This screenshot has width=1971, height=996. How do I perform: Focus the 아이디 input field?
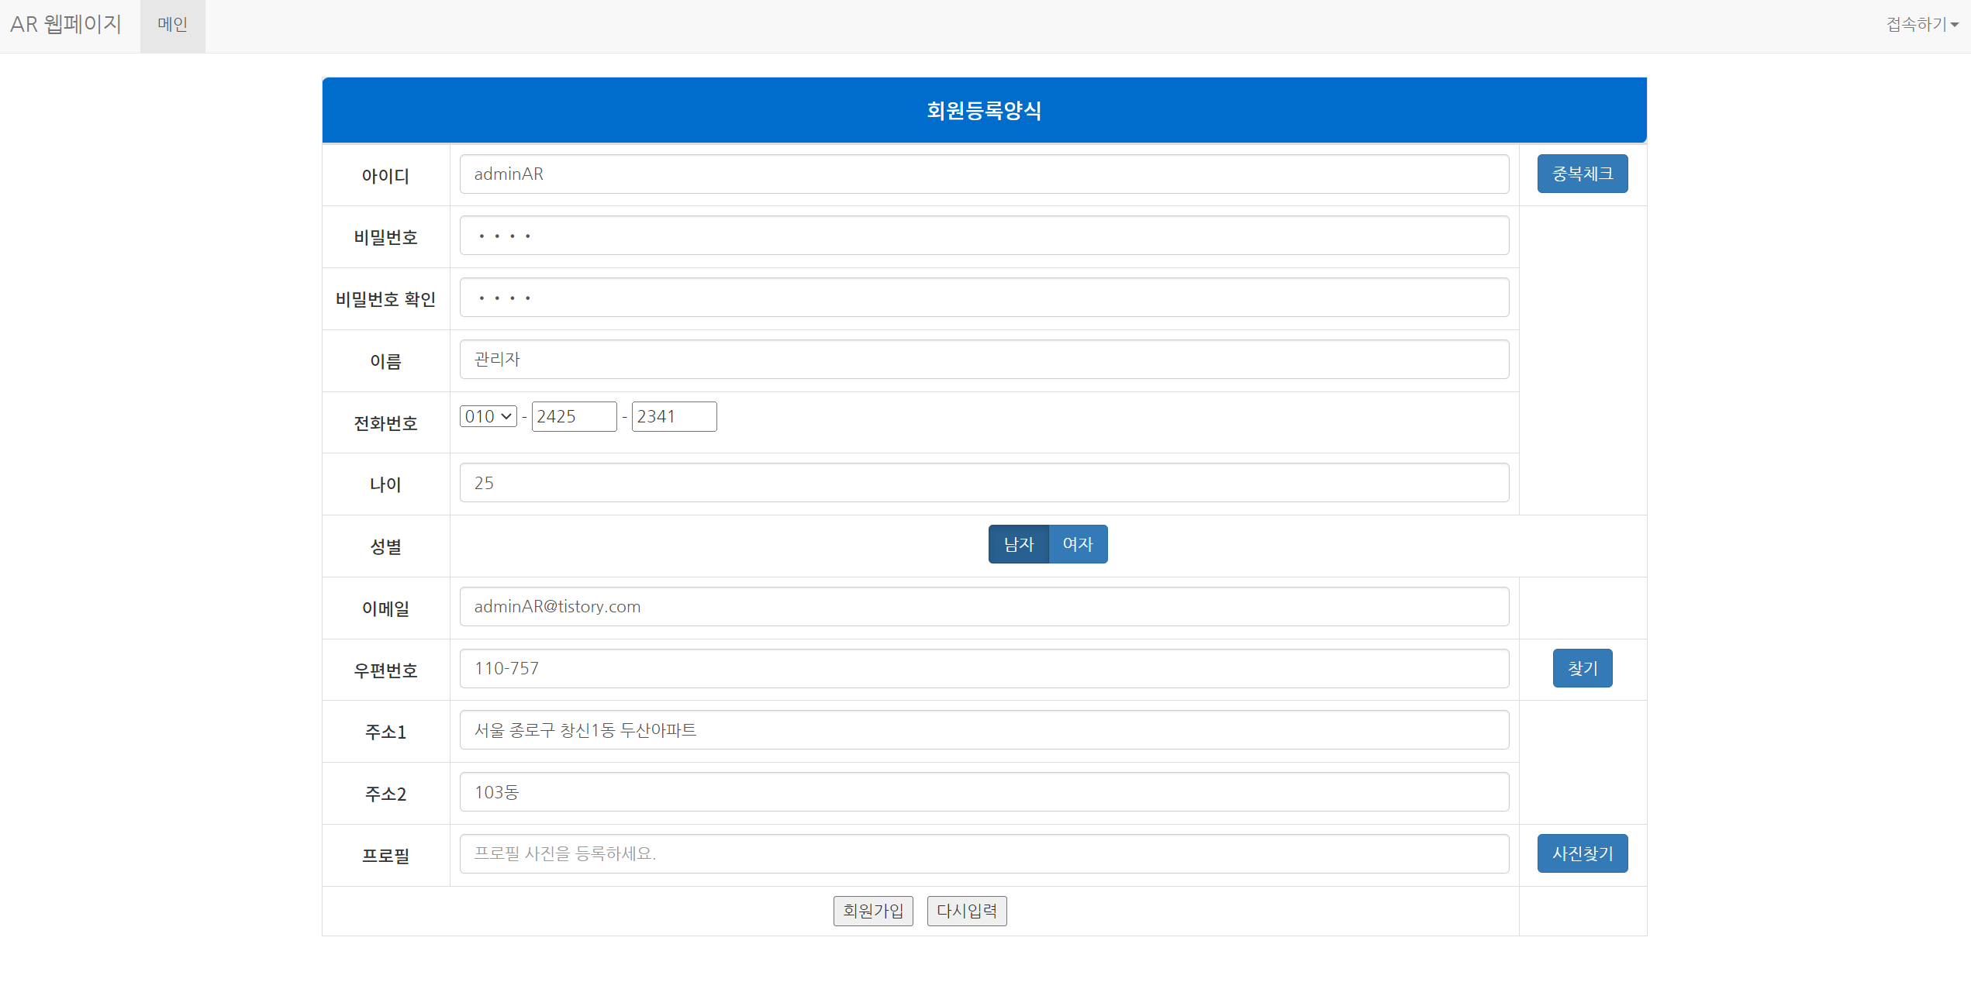(x=983, y=174)
